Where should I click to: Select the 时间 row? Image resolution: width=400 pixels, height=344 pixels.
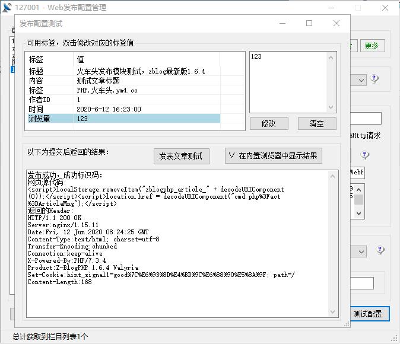[x=122, y=109]
